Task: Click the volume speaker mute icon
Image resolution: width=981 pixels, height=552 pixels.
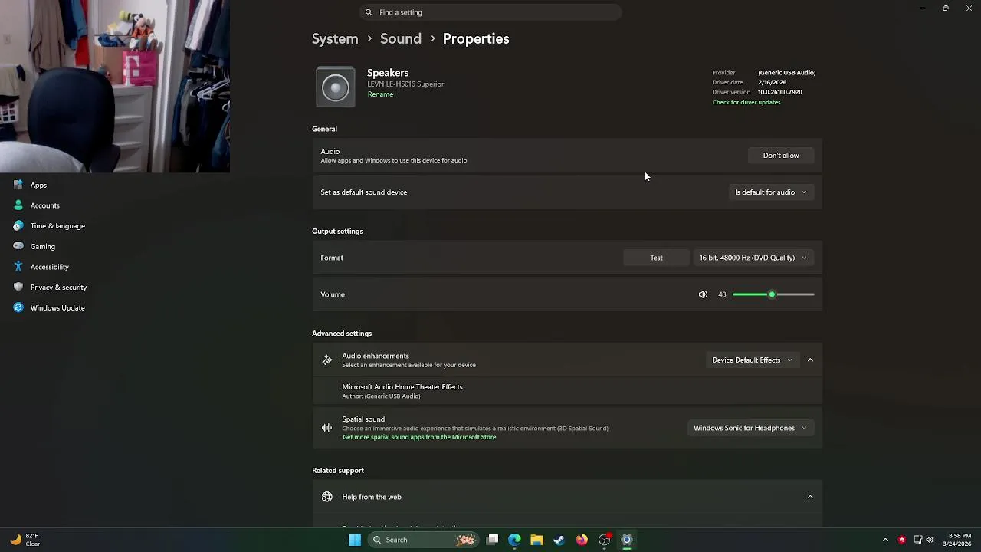Action: tap(703, 294)
